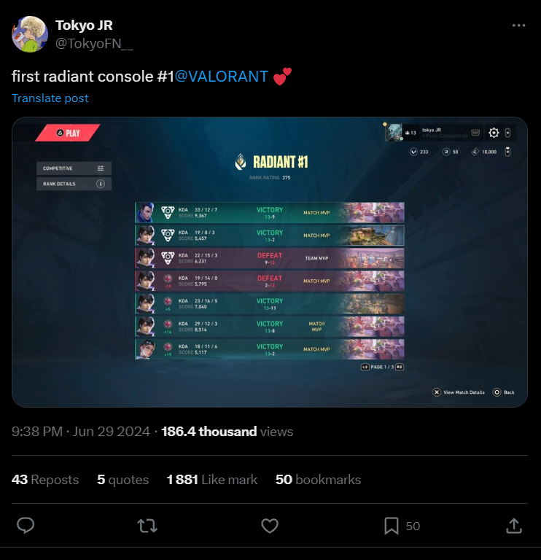Click the Translate post link

(50, 98)
